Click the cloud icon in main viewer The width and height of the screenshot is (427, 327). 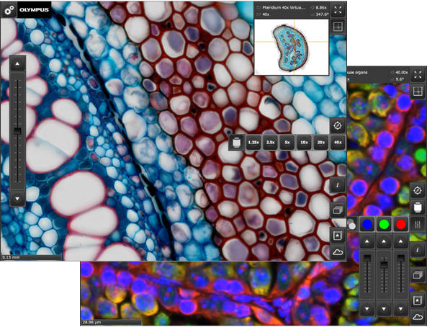[x=338, y=252]
